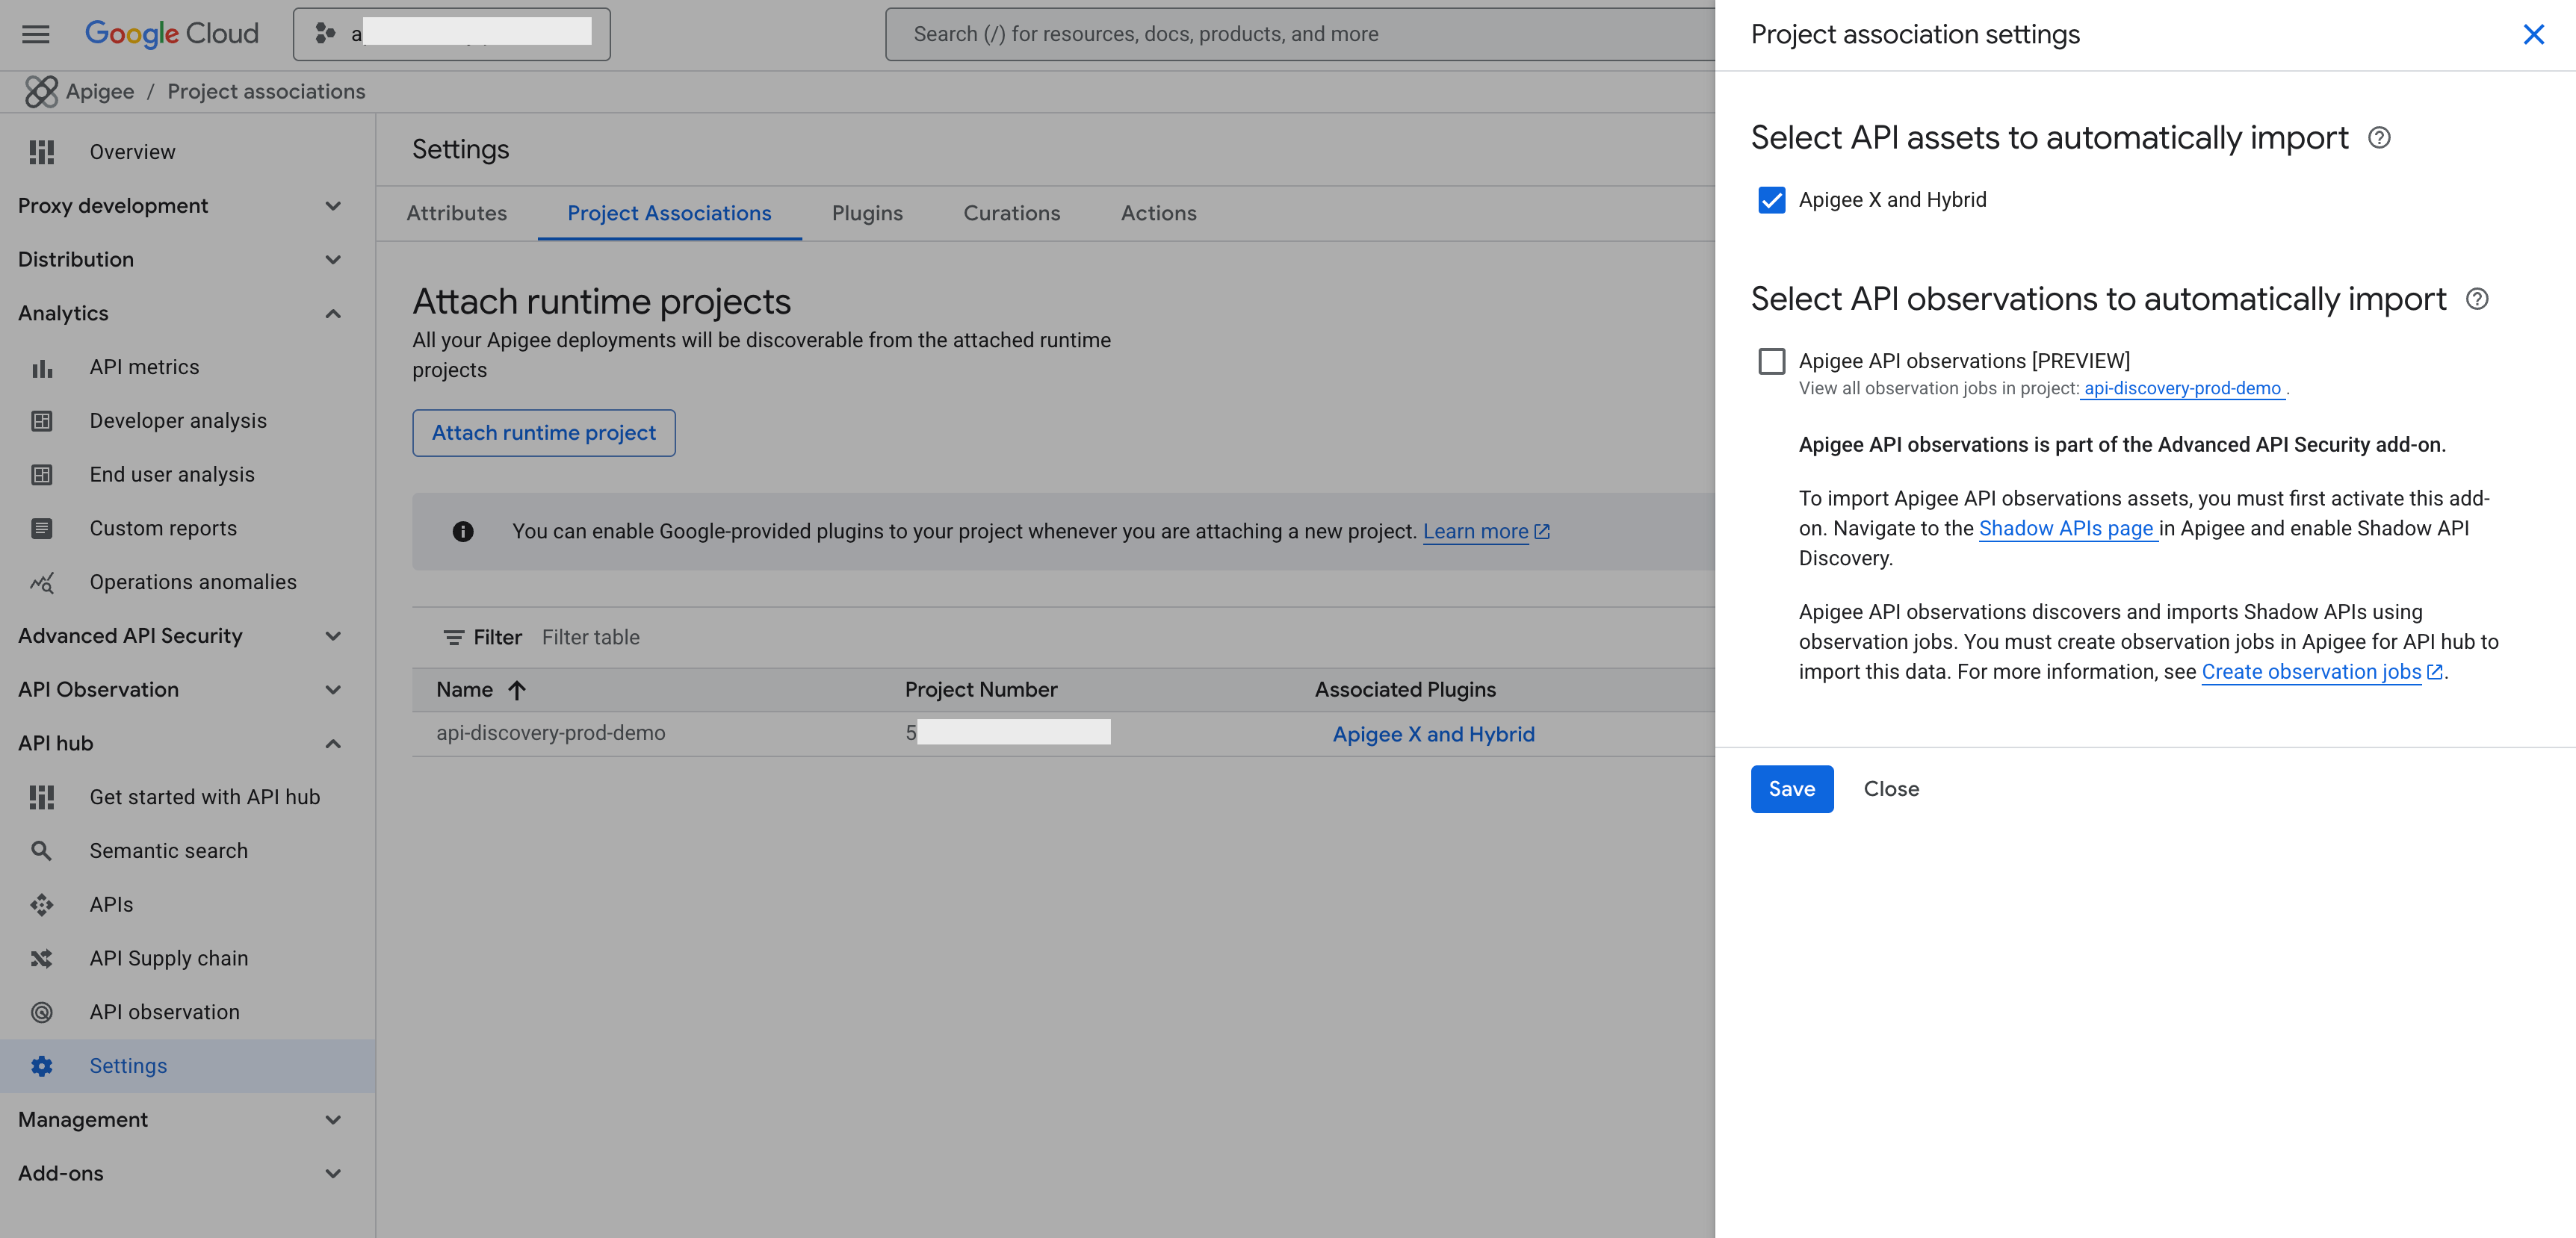Switch to the Plugins tab

point(867,213)
